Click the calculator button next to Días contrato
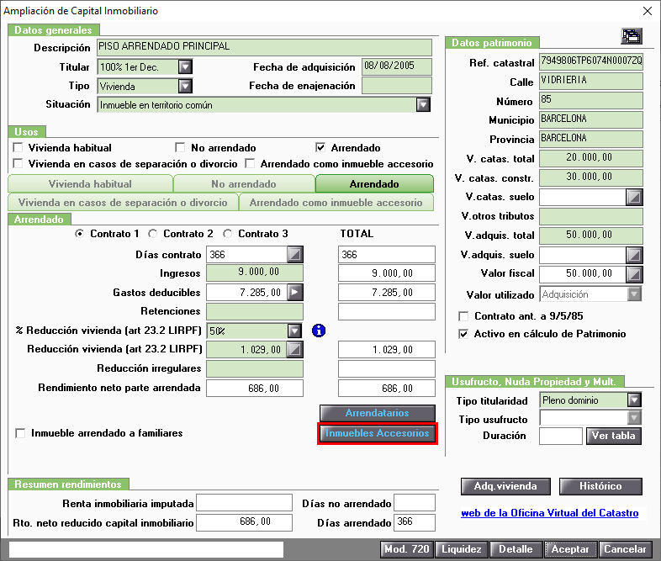 coord(295,255)
